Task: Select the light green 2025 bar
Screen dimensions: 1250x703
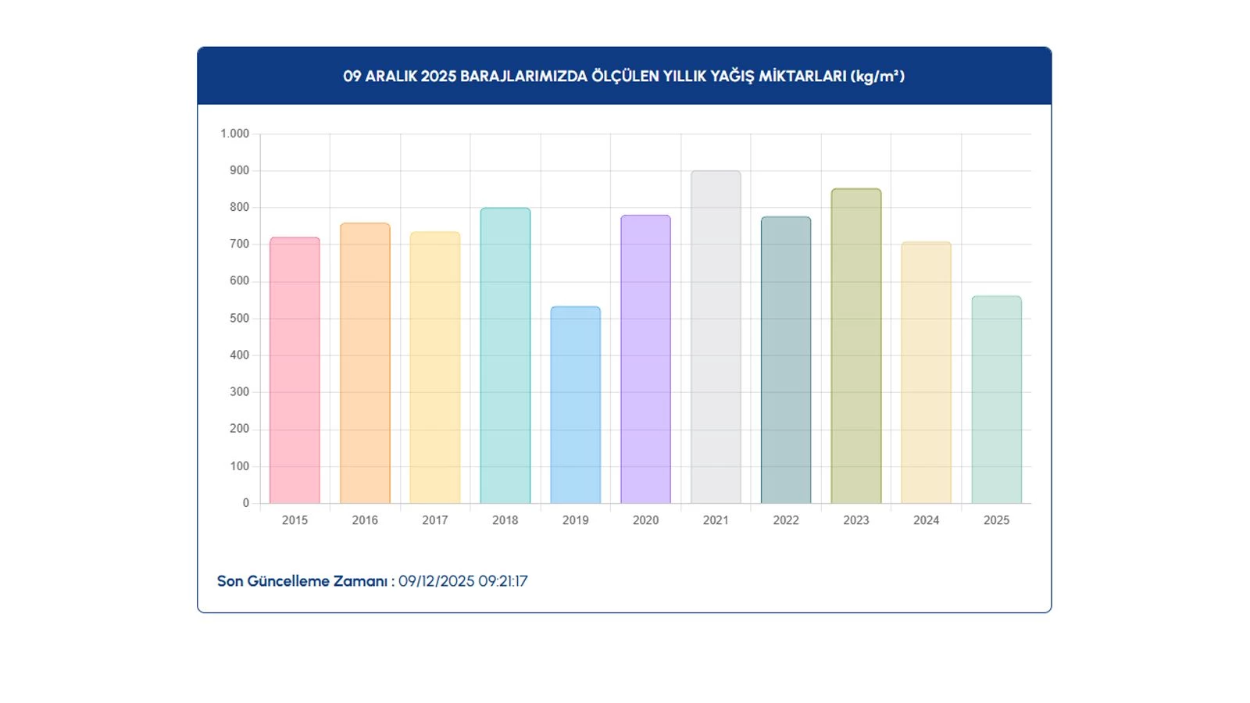Action: 996,400
